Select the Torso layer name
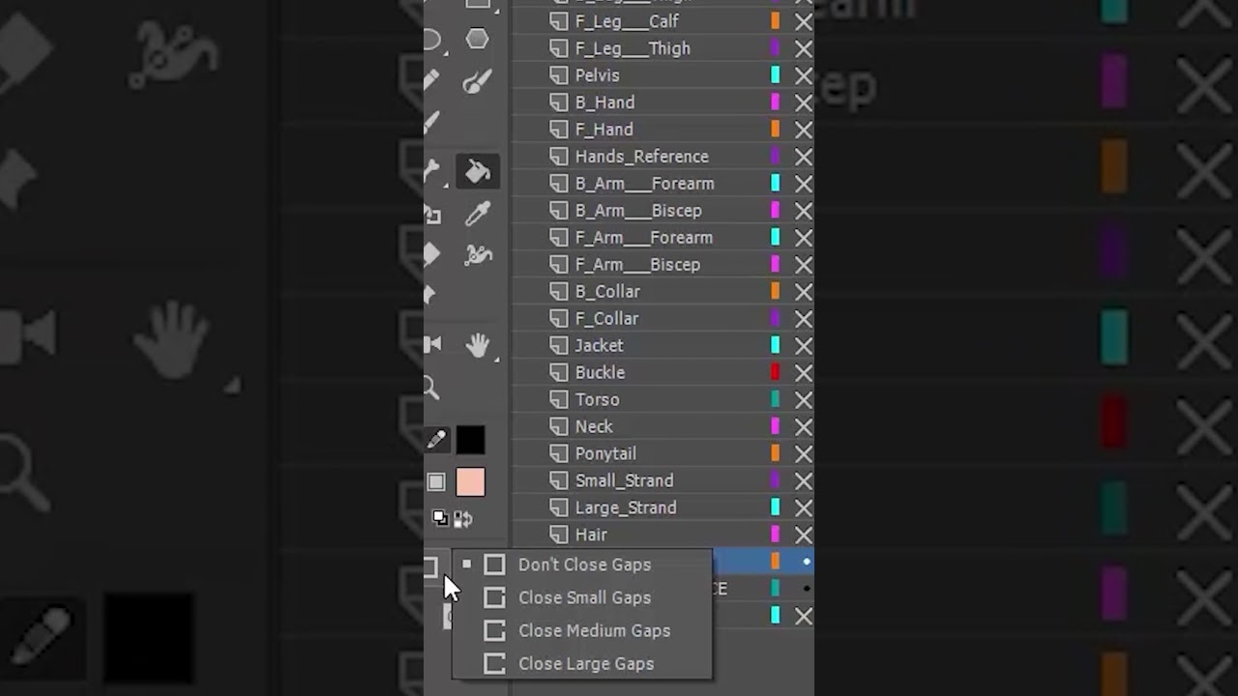 [x=597, y=399]
